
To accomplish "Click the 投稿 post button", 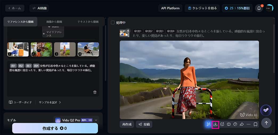I will (x=144, y=124).
